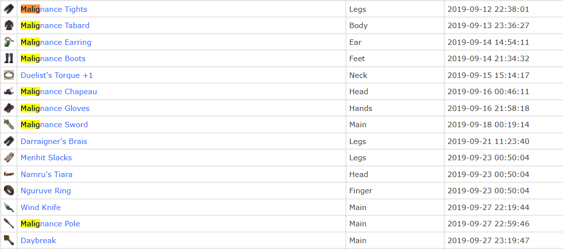
Task: Click the Malignance Earring item icon
Action: tap(9, 42)
